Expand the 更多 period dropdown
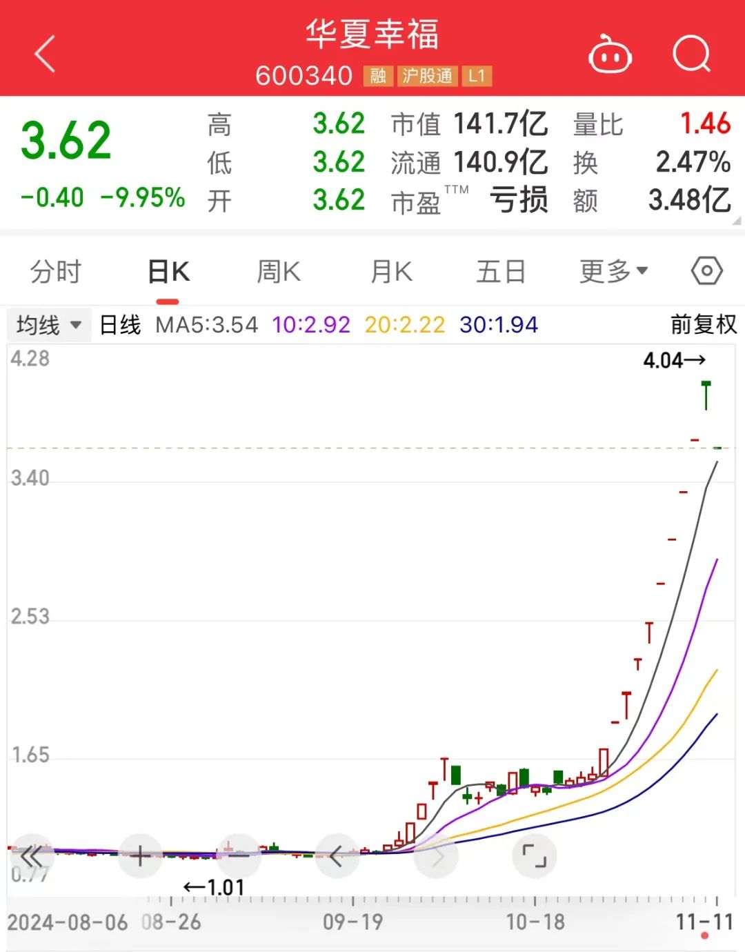The image size is (745, 952). click(x=613, y=271)
